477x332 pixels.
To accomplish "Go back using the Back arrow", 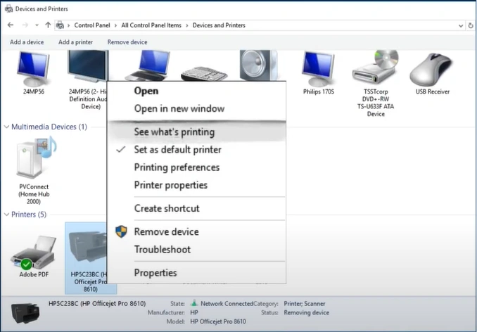I will pyautogui.click(x=11, y=25).
